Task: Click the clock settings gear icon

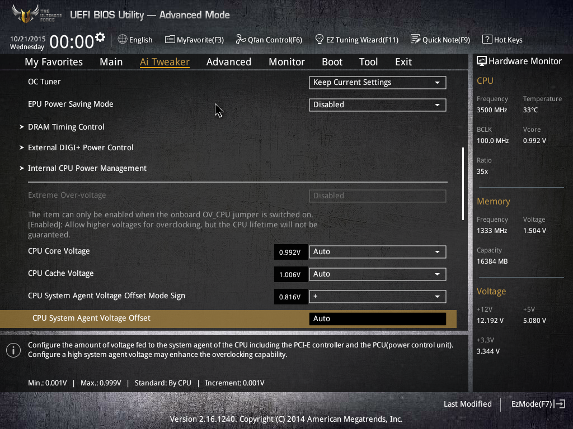Action: coord(100,37)
